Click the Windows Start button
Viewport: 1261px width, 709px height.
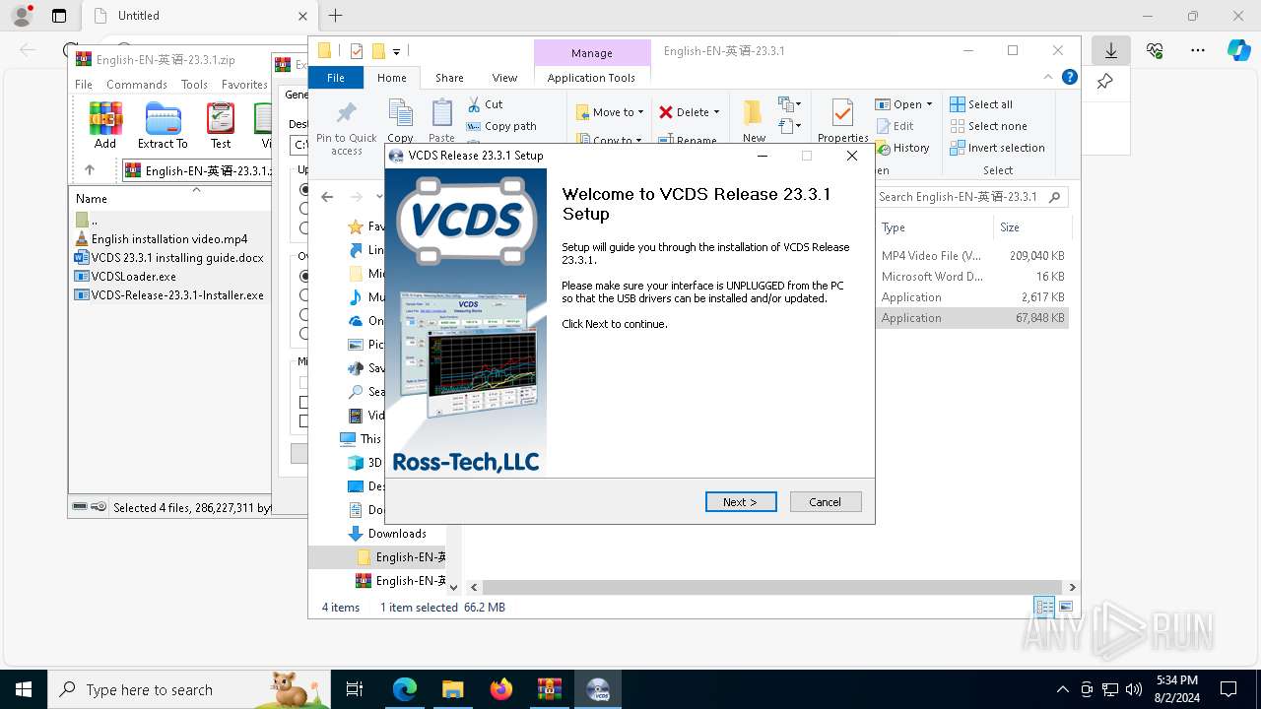[x=24, y=689]
